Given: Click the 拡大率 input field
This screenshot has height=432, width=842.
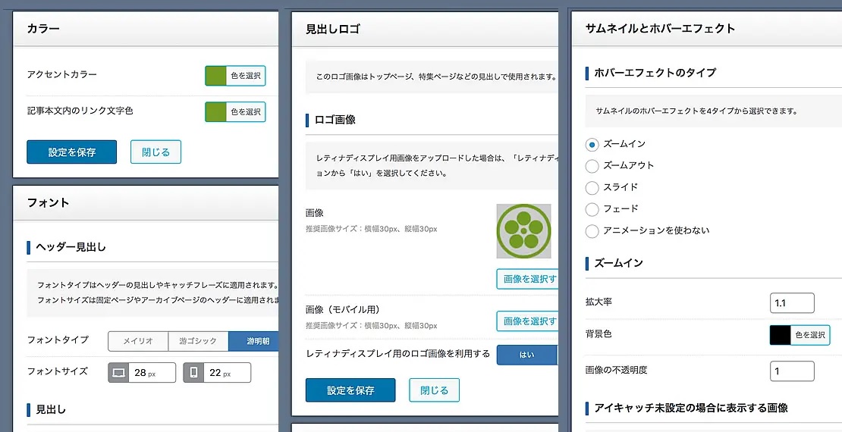Looking at the screenshot, I should coord(791,303).
